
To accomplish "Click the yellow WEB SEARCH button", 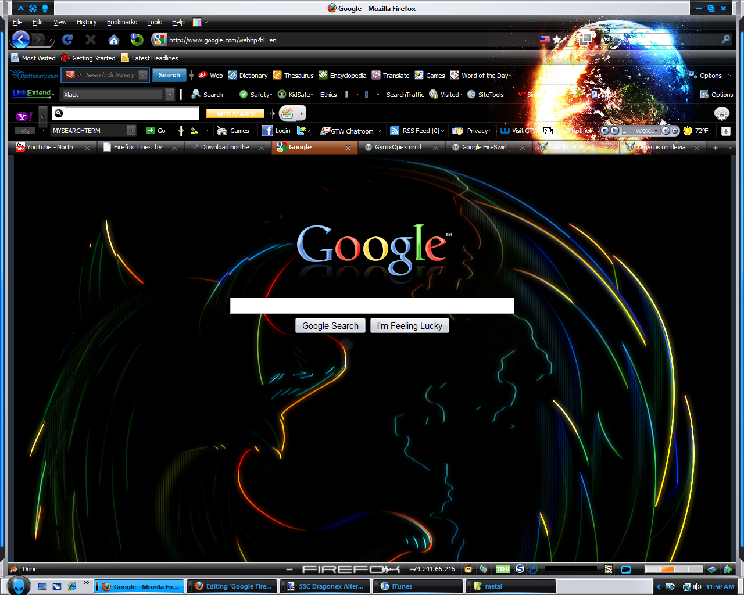I will (235, 114).
